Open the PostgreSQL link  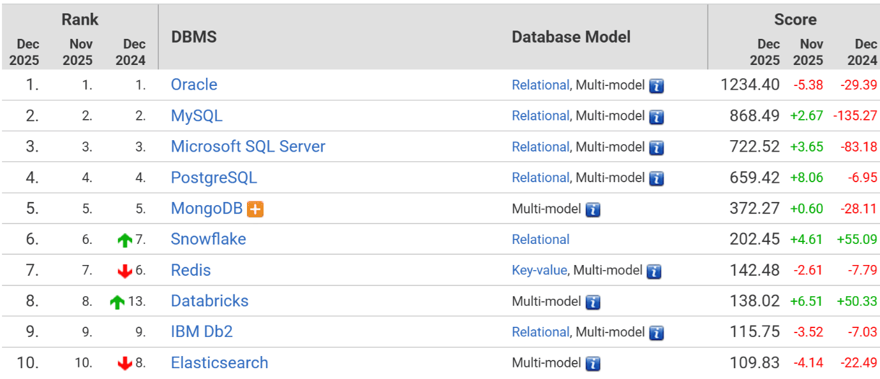(x=214, y=178)
